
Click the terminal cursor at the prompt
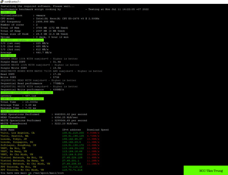29,175
